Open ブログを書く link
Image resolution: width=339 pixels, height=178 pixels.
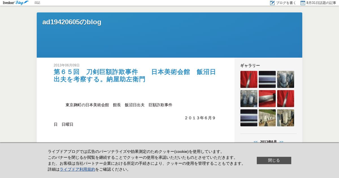pos(286,3)
